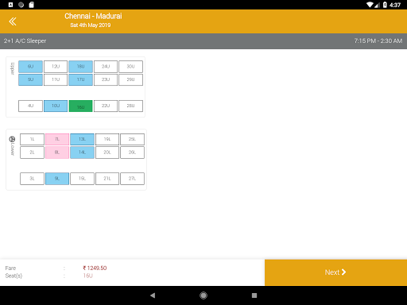This screenshot has height=305, width=407.
Task: Tap lower seat 25L
Action: tap(132, 139)
